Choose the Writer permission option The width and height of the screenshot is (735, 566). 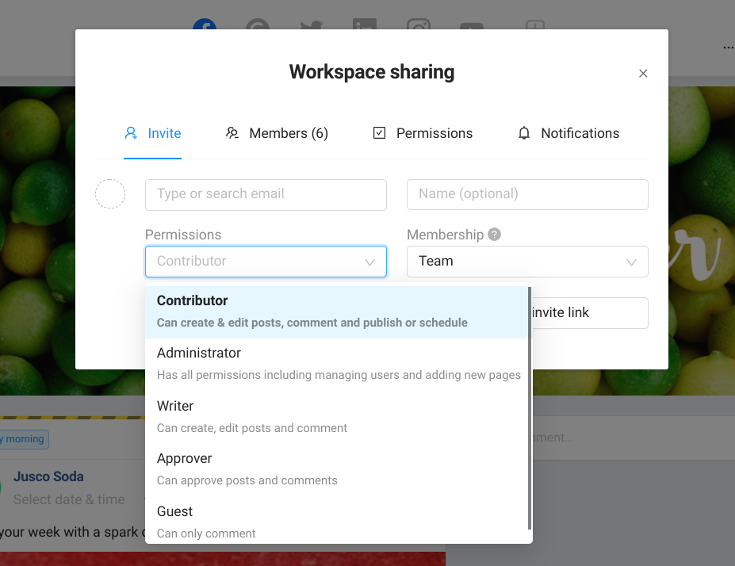(x=336, y=417)
